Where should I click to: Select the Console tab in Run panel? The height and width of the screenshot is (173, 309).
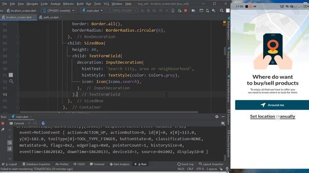(17, 124)
